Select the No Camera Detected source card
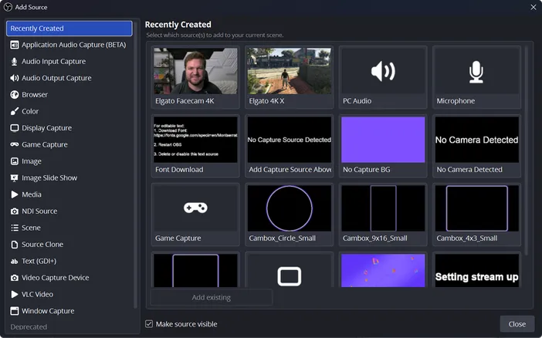This screenshot has height=338, width=542. coord(476,146)
